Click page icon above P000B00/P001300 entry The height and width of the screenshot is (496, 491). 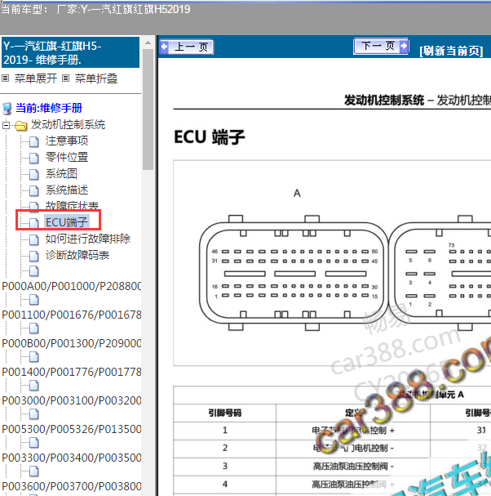pyautogui.click(x=34, y=328)
